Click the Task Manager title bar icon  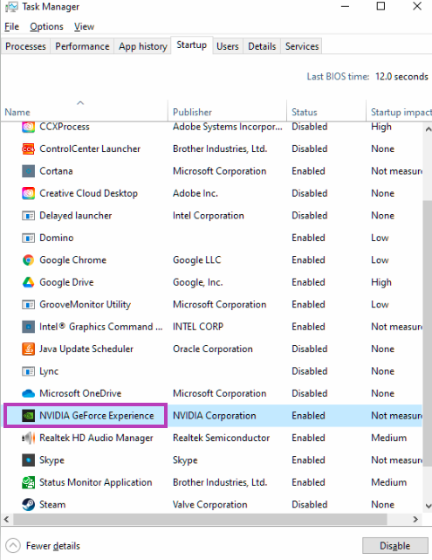[x=11, y=7]
